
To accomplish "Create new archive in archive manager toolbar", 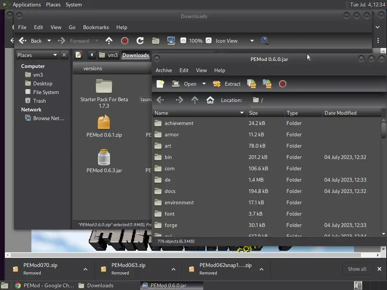I will tap(160, 84).
